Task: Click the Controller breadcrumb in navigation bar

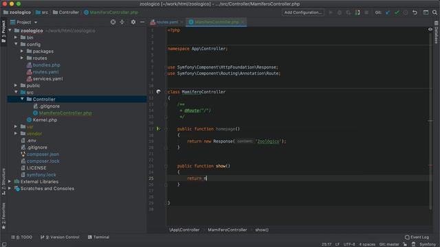Action: [x=66, y=12]
